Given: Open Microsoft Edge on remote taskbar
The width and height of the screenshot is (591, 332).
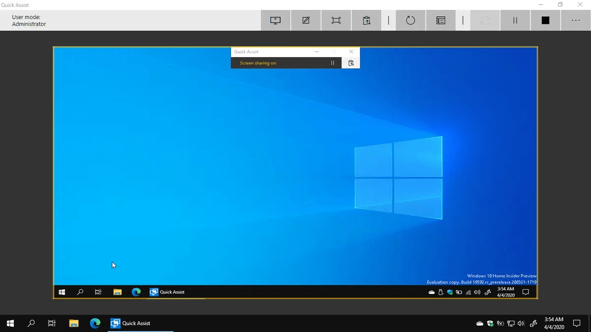Looking at the screenshot, I should pos(136,292).
